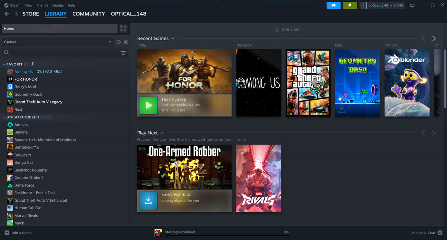Open the For Honor recent game banner
This screenshot has height=240, width=447.
[184, 71]
